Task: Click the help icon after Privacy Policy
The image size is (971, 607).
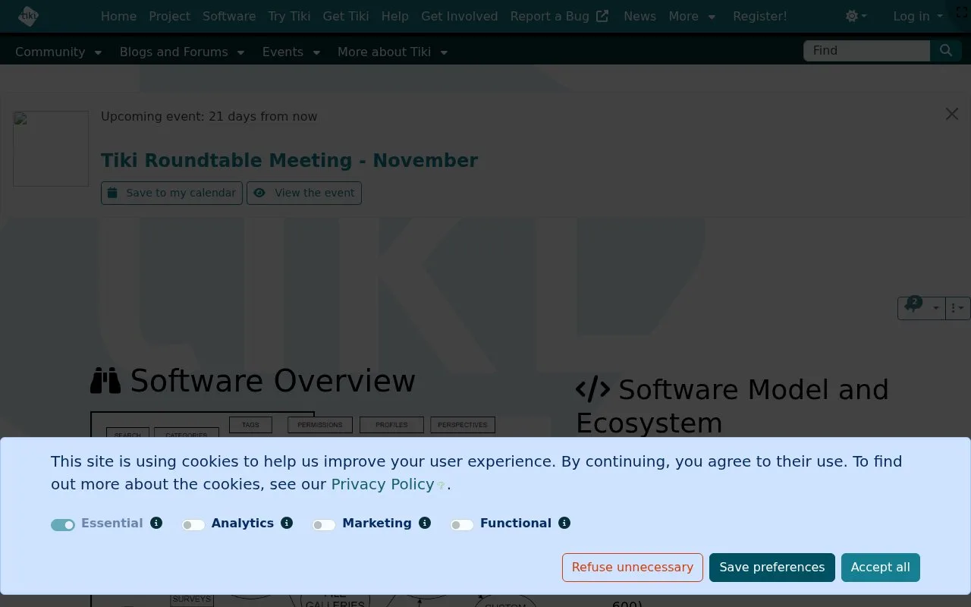Action: [441, 486]
